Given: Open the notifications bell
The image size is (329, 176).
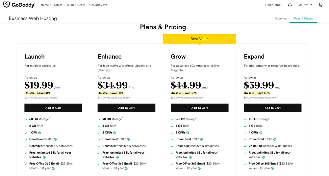Looking at the screenshot, I should click(290, 5).
